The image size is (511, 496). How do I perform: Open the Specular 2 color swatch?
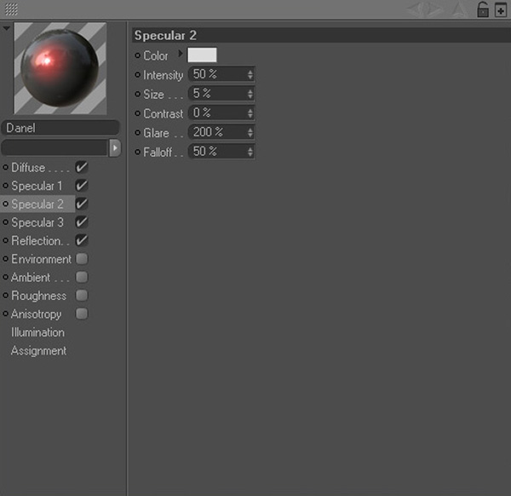pos(202,55)
